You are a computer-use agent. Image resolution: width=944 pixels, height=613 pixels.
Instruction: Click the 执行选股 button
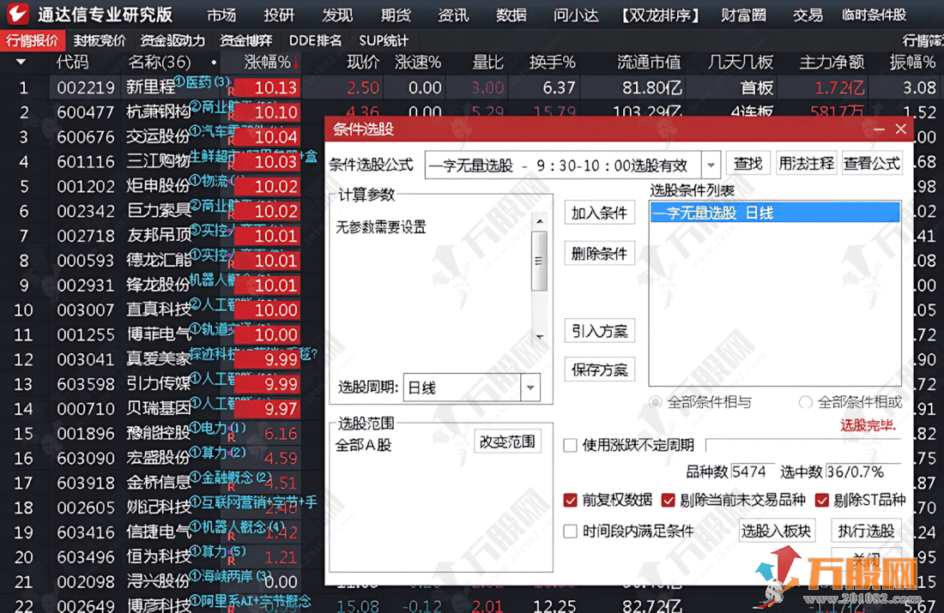tap(868, 530)
